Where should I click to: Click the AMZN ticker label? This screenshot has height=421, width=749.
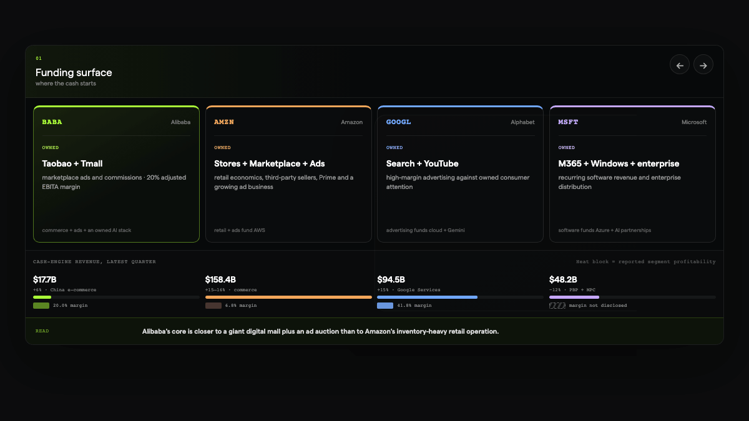(x=224, y=122)
